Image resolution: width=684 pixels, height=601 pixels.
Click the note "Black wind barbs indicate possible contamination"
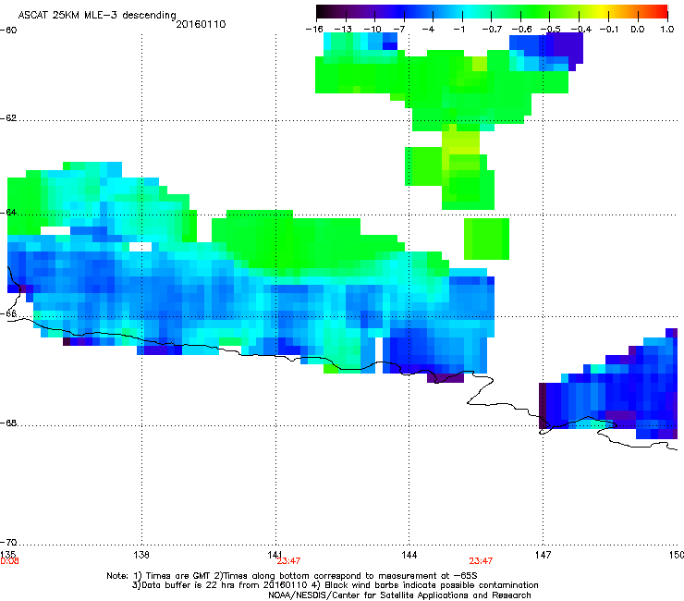(432, 585)
